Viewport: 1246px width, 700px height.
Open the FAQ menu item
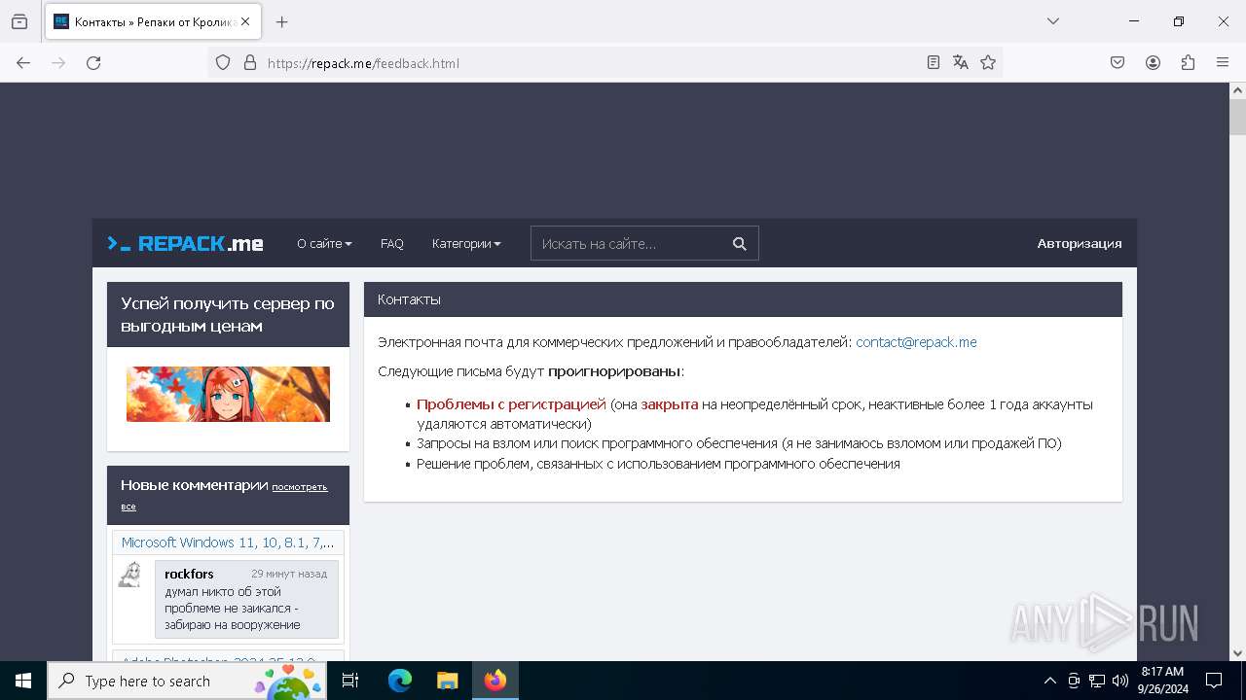pos(392,244)
